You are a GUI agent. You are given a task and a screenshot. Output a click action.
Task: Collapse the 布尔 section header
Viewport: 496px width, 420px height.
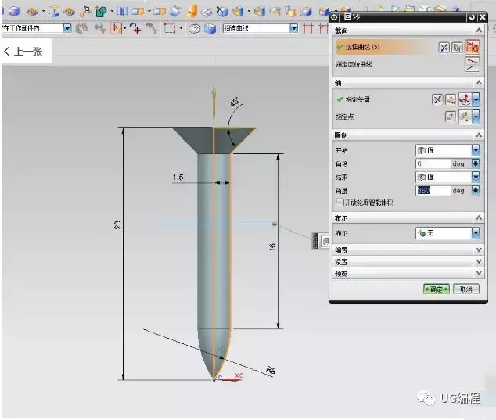479,218
